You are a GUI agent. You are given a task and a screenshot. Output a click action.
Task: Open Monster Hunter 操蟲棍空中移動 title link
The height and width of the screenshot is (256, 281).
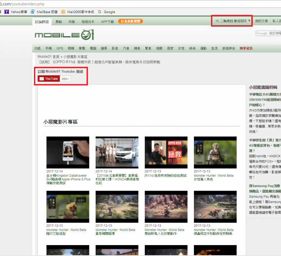click(x=213, y=232)
